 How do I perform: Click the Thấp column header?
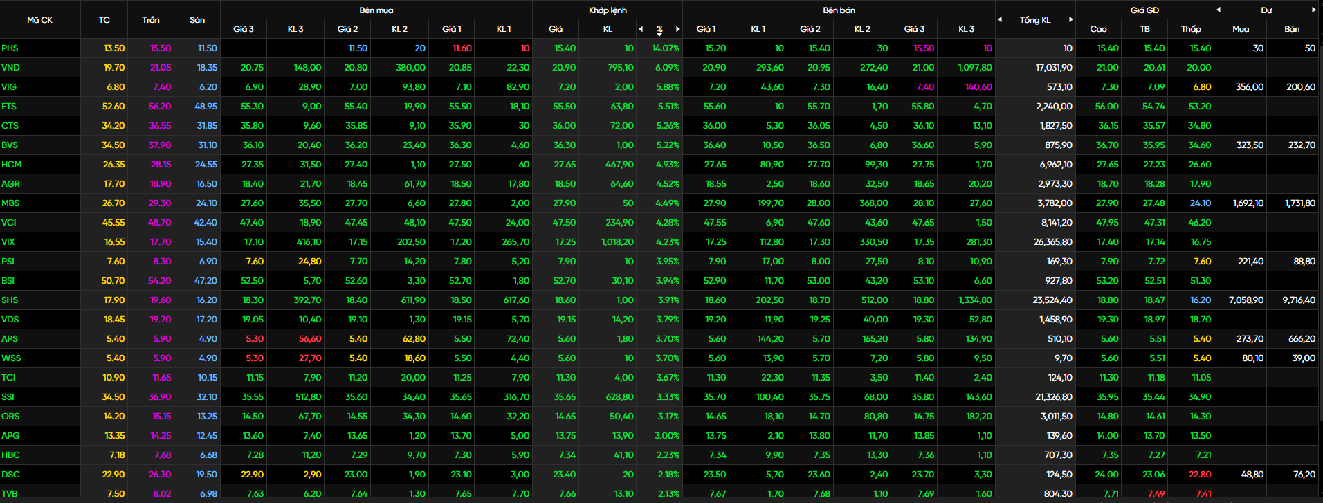tap(1191, 29)
